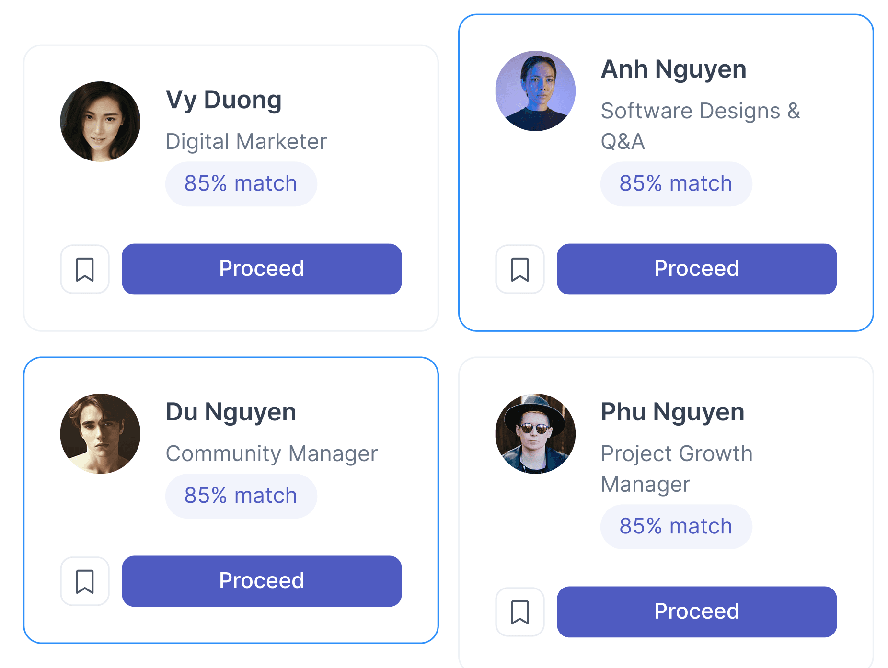Select the Du Nguyen name heading
The height and width of the screenshot is (668, 888).
pyautogui.click(x=231, y=412)
